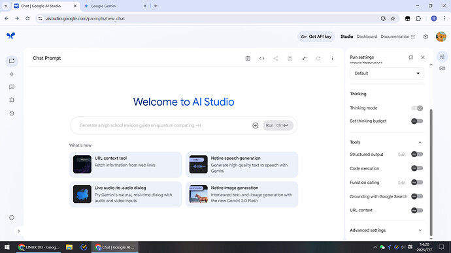451x253 pixels.
Task: Open the history icon in left sidebar
Action: pyautogui.click(x=12, y=113)
